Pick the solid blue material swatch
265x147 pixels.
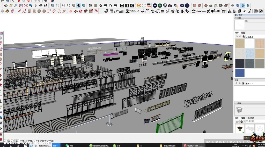(x=240, y=73)
